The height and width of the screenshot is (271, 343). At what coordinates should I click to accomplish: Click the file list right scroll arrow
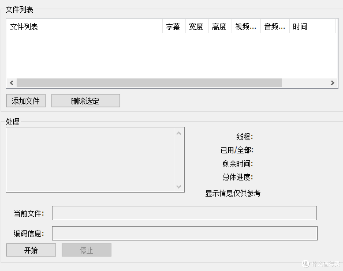(333, 83)
